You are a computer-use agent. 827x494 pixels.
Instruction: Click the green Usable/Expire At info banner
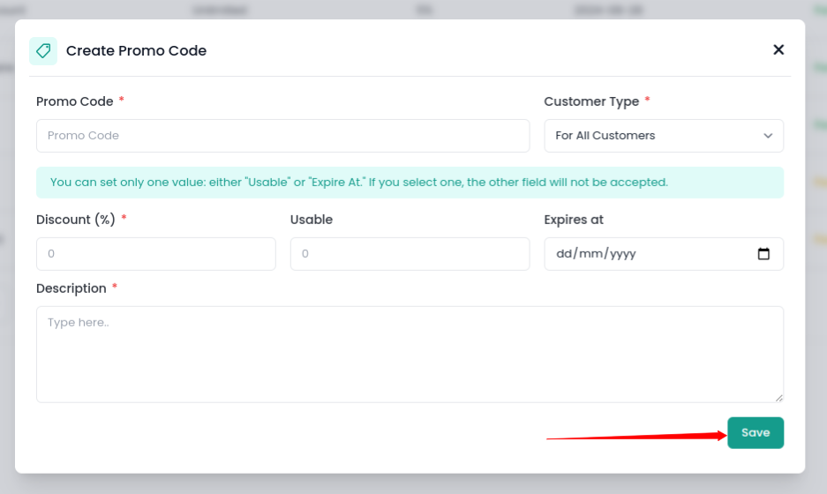410,183
